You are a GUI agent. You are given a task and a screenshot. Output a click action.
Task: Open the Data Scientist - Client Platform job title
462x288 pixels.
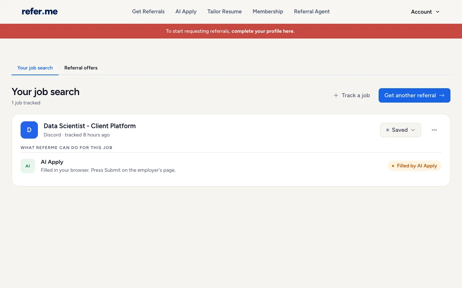point(90,126)
